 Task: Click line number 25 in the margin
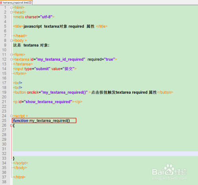4,121
